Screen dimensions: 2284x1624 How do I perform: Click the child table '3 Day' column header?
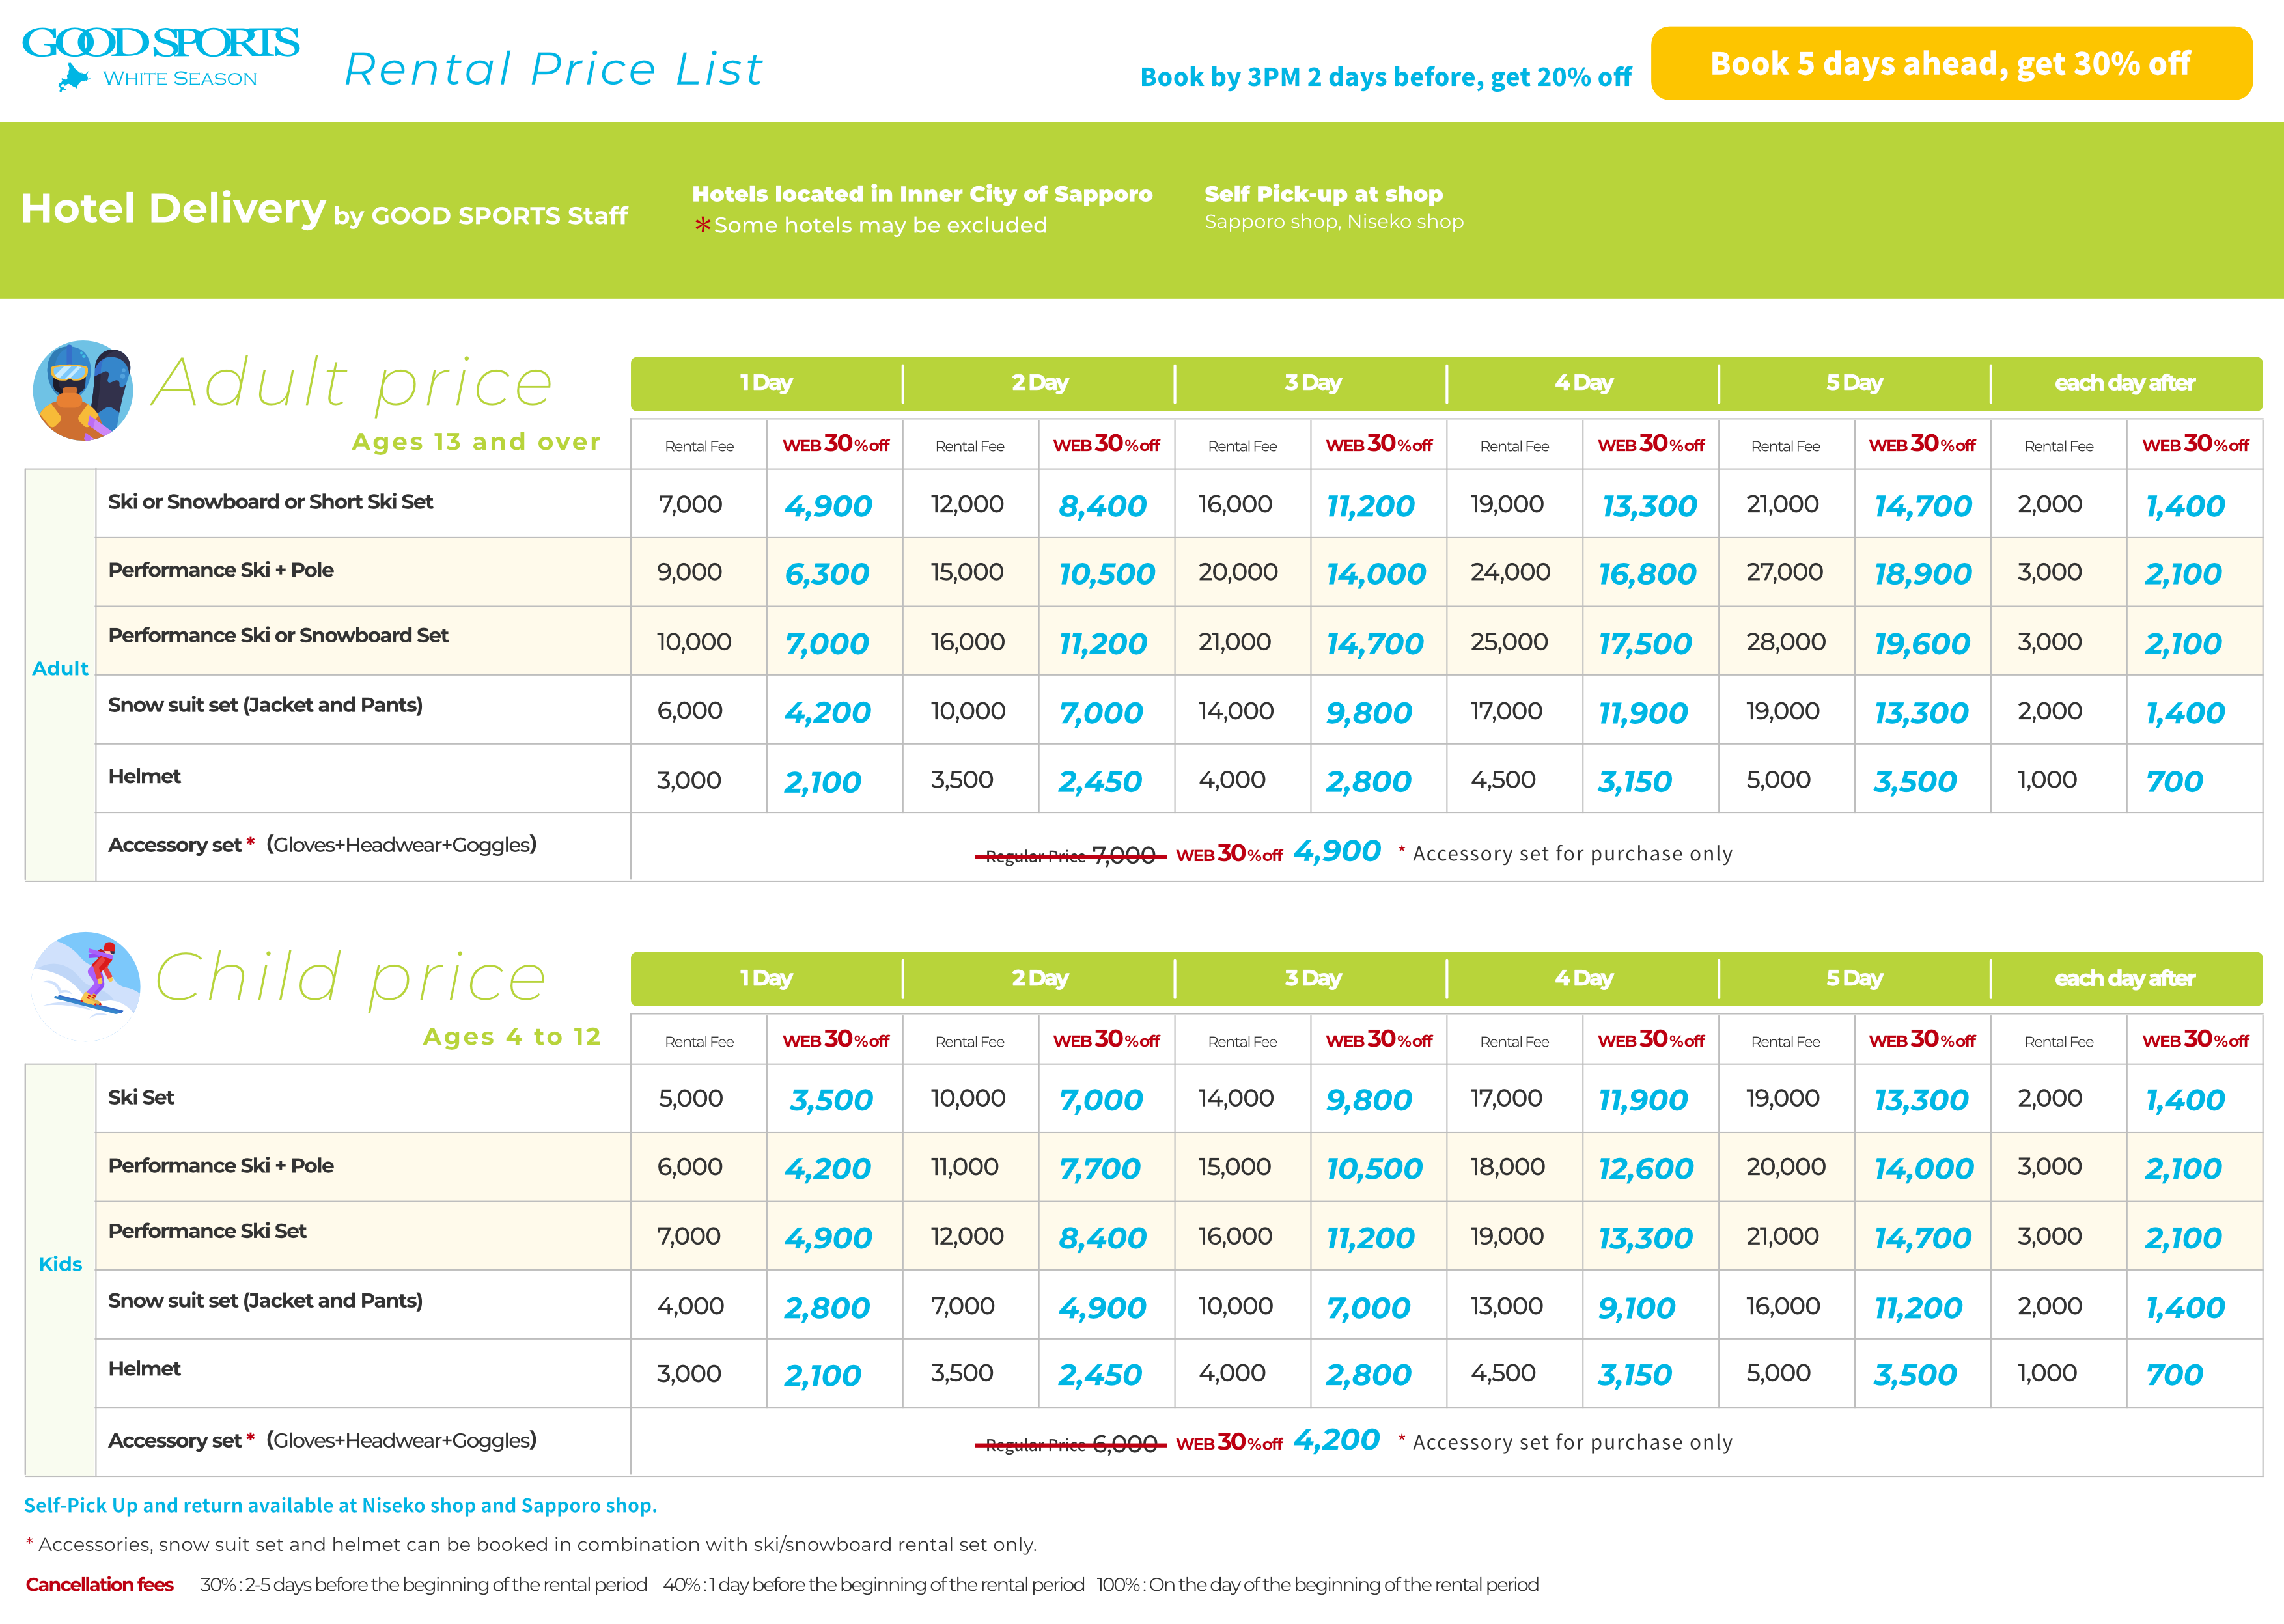point(1312,979)
